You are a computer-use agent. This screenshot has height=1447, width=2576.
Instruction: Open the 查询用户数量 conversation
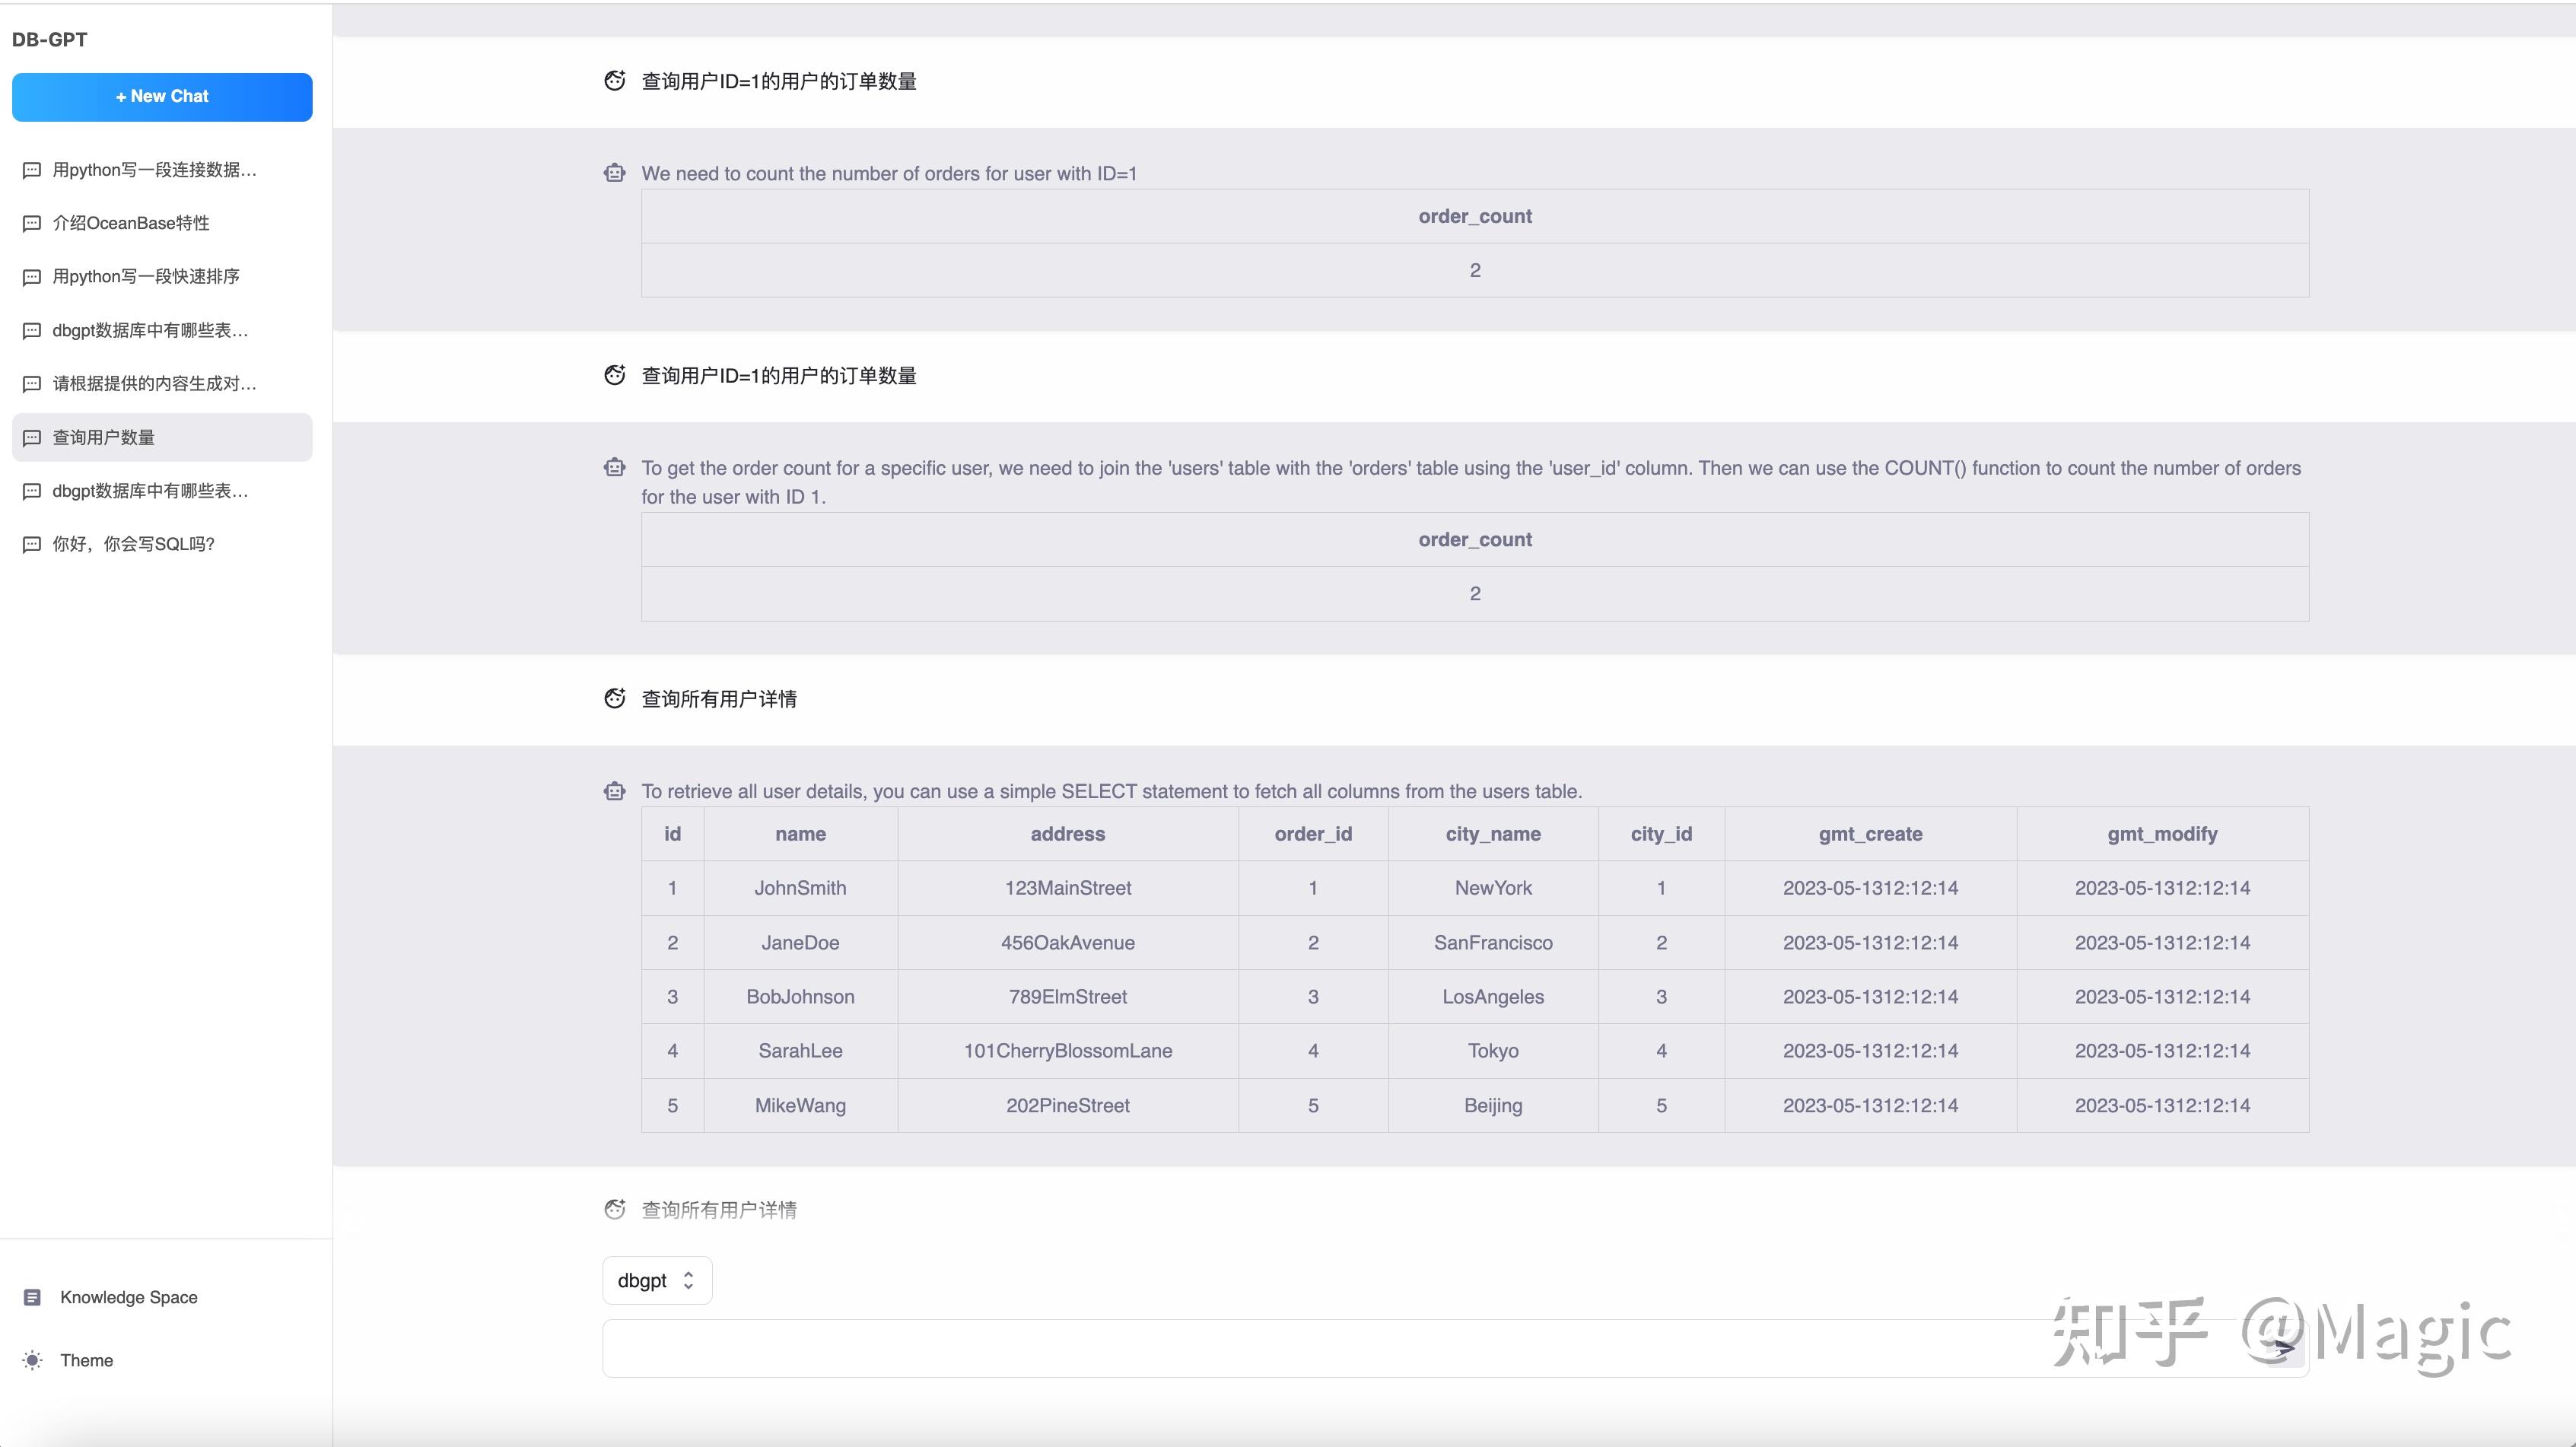pos(162,437)
